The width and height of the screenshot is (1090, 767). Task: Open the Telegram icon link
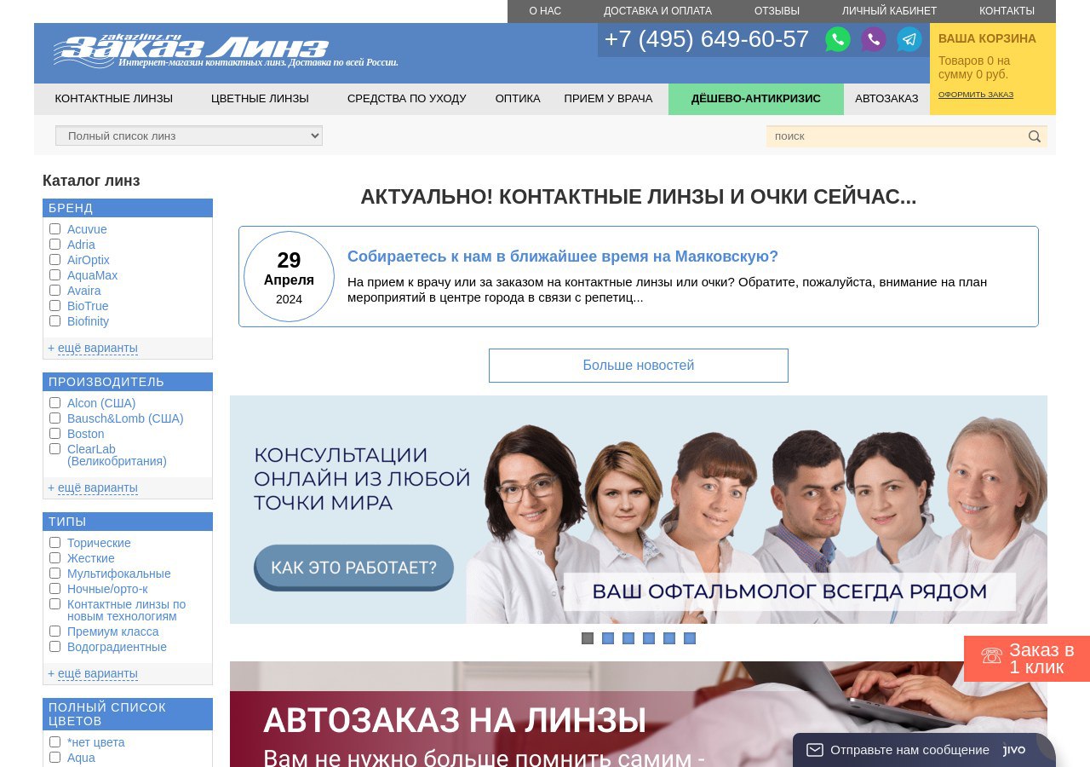coord(909,39)
